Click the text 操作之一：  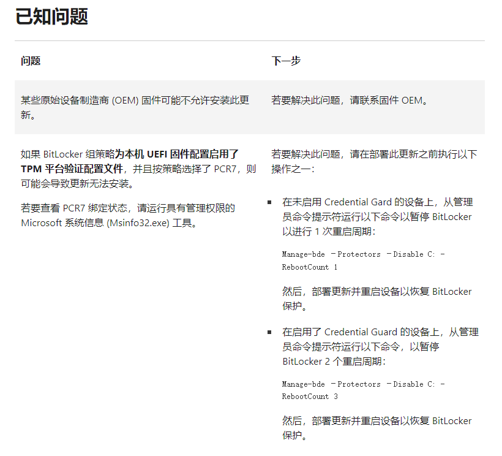click(293, 169)
